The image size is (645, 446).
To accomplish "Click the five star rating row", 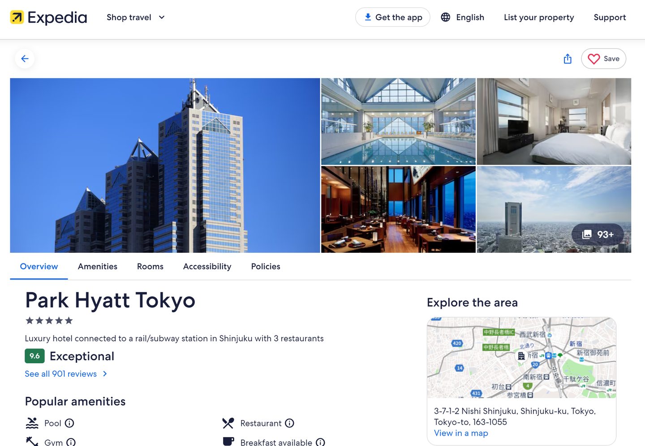I will click(x=49, y=321).
